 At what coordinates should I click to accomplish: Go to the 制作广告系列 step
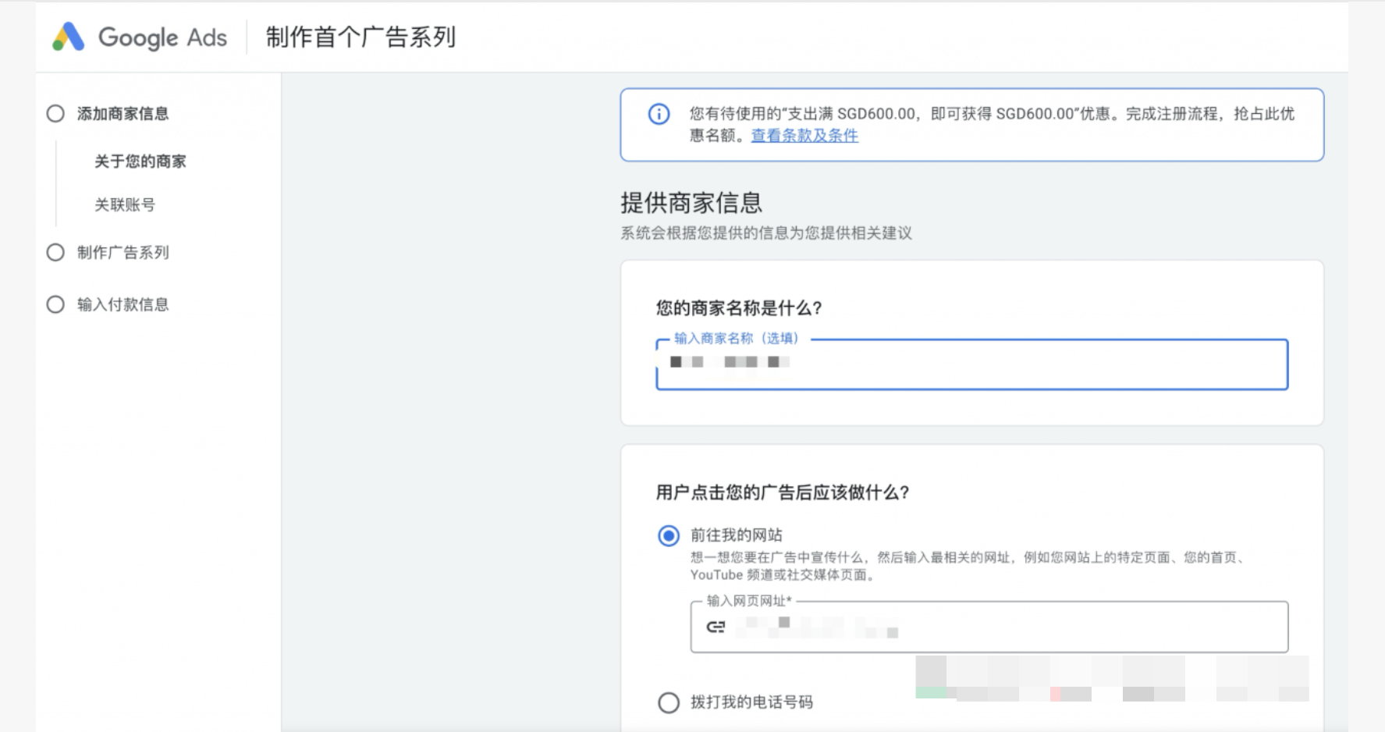[x=123, y=253]
